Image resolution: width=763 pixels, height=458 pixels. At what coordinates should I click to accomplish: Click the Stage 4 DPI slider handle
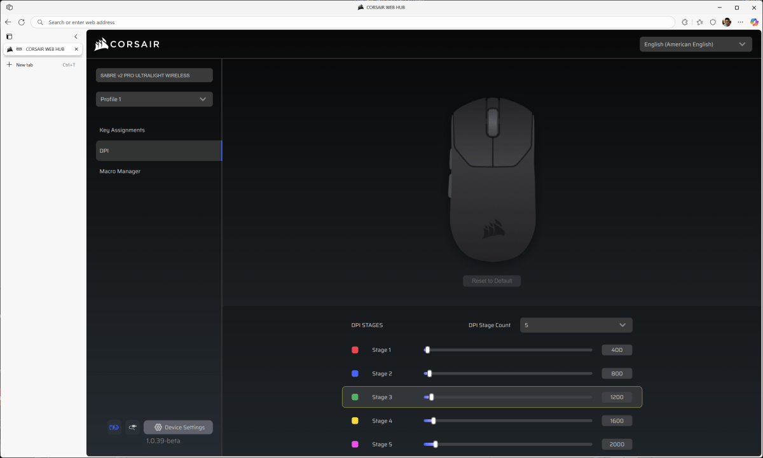click(x=434, y=420)
